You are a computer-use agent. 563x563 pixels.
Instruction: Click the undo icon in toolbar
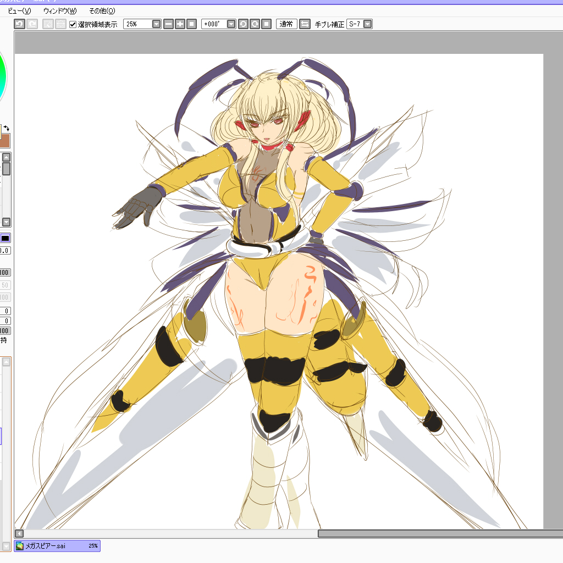click(19, 24)
